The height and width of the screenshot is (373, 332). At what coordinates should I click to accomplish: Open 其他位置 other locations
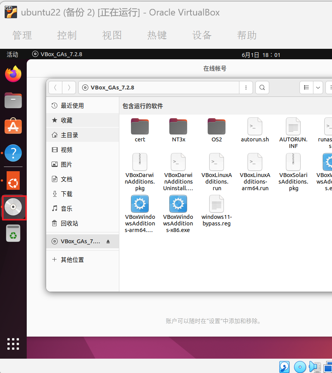click(x=83, y=260)
